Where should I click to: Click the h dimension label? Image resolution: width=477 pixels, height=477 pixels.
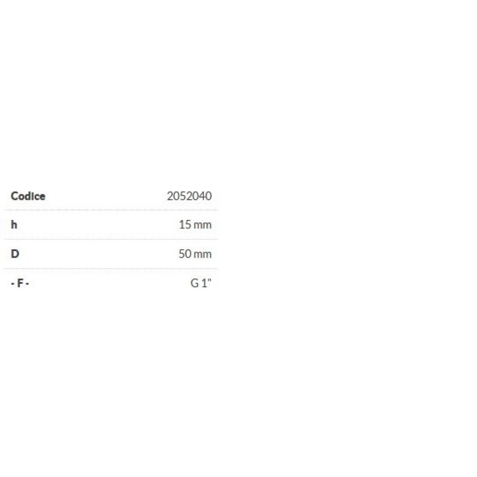pos(14,225)
